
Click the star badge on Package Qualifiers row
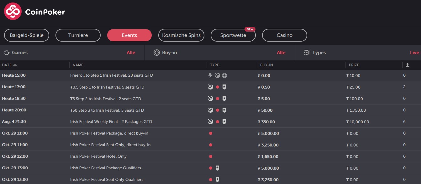pyautogui.click(x=217, y=168)
